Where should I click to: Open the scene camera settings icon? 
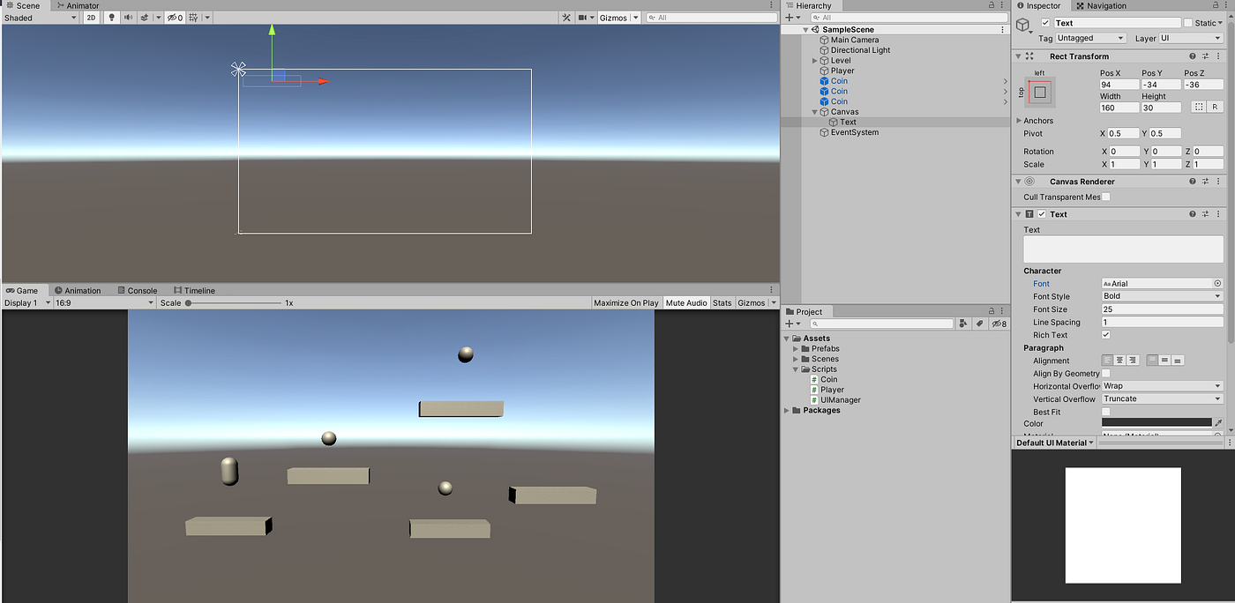(x=582, y=17)
